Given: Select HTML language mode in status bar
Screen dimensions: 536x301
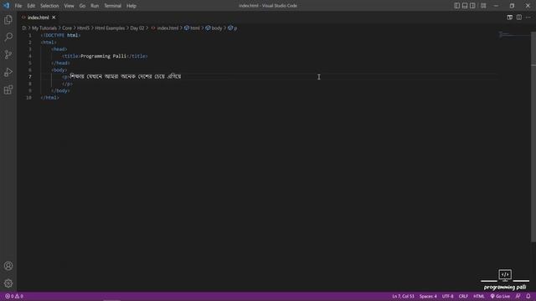Looking at the screenshot, I should 478,296.
